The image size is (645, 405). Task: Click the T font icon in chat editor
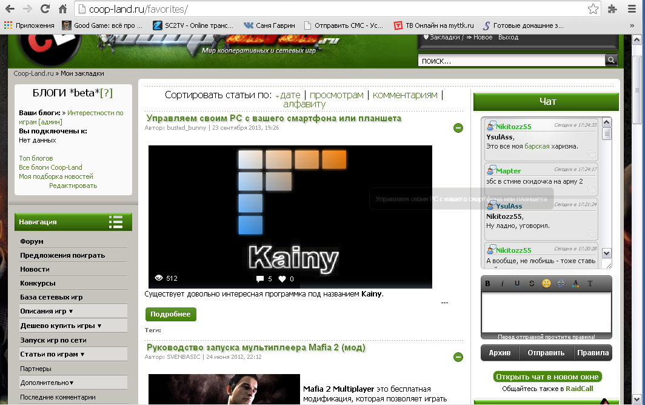590,283
